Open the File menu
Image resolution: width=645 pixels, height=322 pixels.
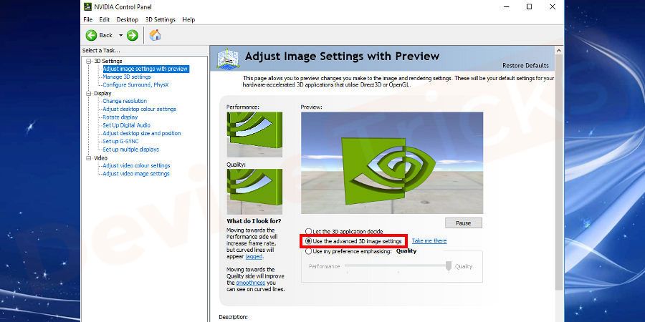(x=88, y=20)
